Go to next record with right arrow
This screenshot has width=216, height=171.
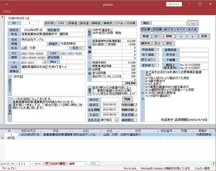click(193, 37)
